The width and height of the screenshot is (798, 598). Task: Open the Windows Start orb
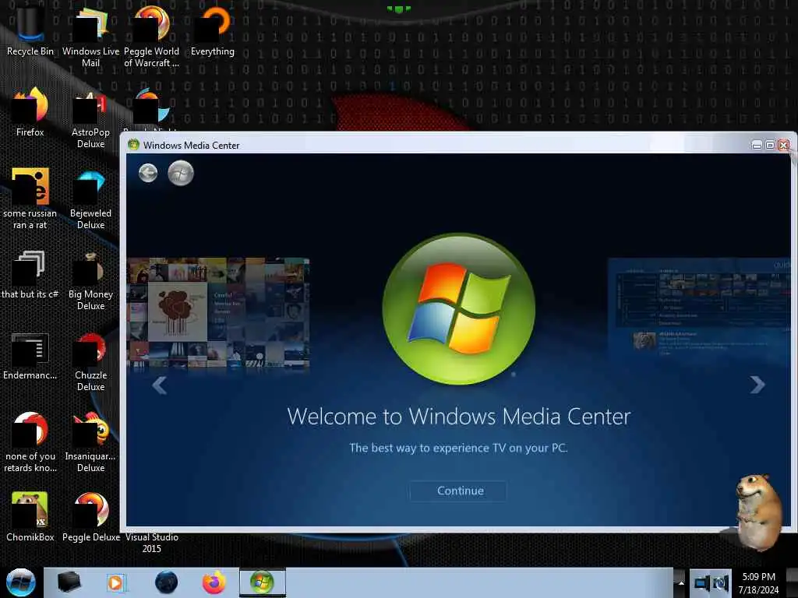[x=20, y=582]
